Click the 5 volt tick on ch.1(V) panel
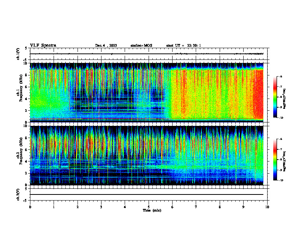 point(26,48)
